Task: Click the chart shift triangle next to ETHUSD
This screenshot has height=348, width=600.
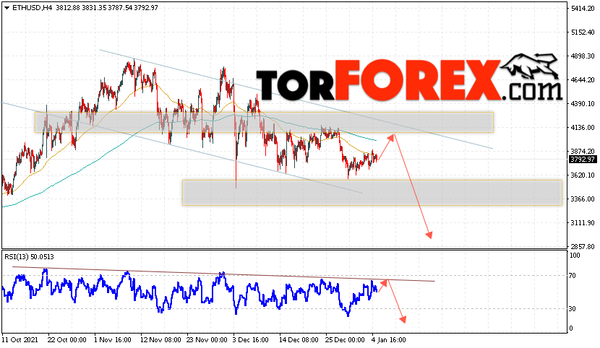Action: click(7, 8)
